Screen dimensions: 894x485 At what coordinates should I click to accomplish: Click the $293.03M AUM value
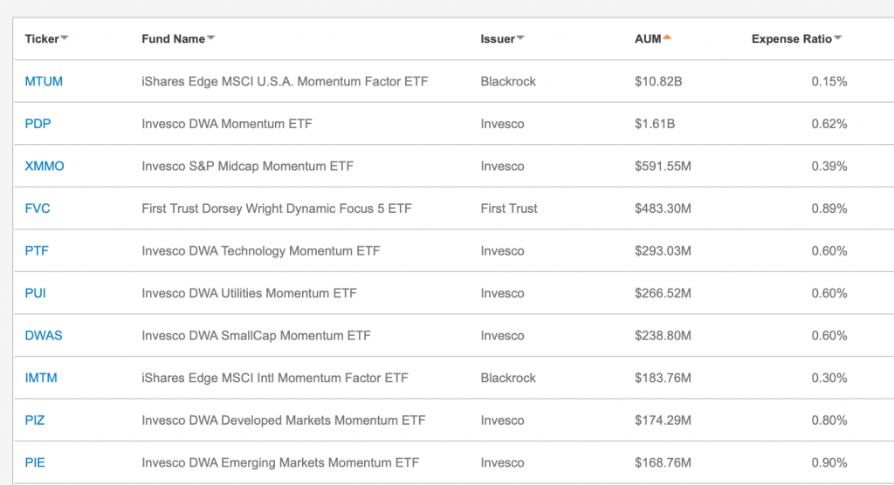pos(663,250)
